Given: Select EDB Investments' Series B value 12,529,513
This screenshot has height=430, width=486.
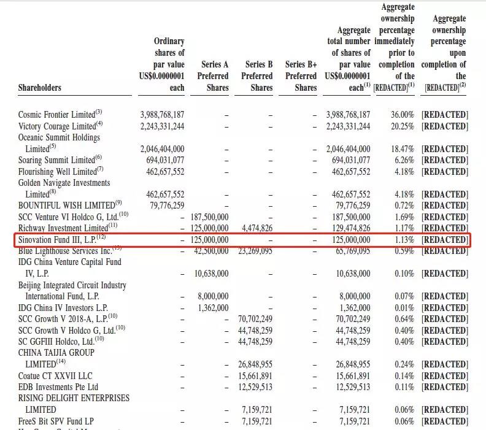Looking at the screenshot, I should 255,387.
